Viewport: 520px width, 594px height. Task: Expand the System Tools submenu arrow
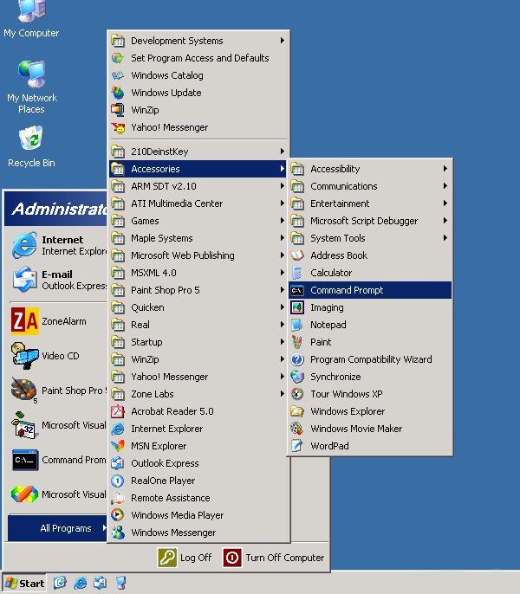coord(445,238)
